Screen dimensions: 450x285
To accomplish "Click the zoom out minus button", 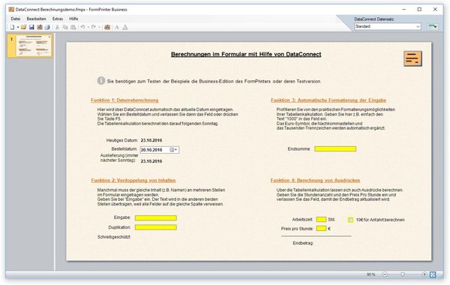I will pyautogui.click(x=385, y=274).
